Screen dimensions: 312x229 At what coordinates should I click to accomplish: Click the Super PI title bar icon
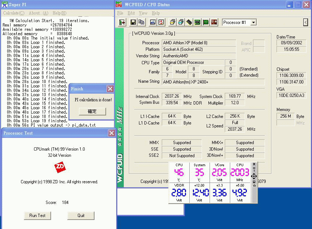[4, 4]
